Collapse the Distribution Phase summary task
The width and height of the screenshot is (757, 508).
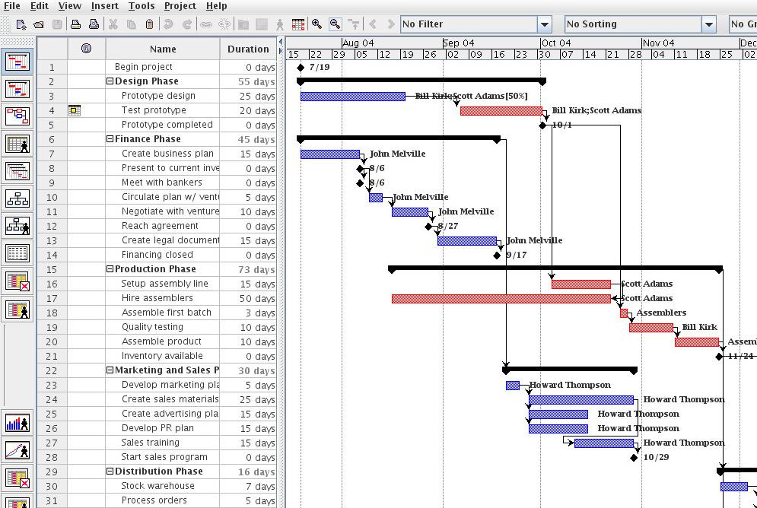pos(110,471)
